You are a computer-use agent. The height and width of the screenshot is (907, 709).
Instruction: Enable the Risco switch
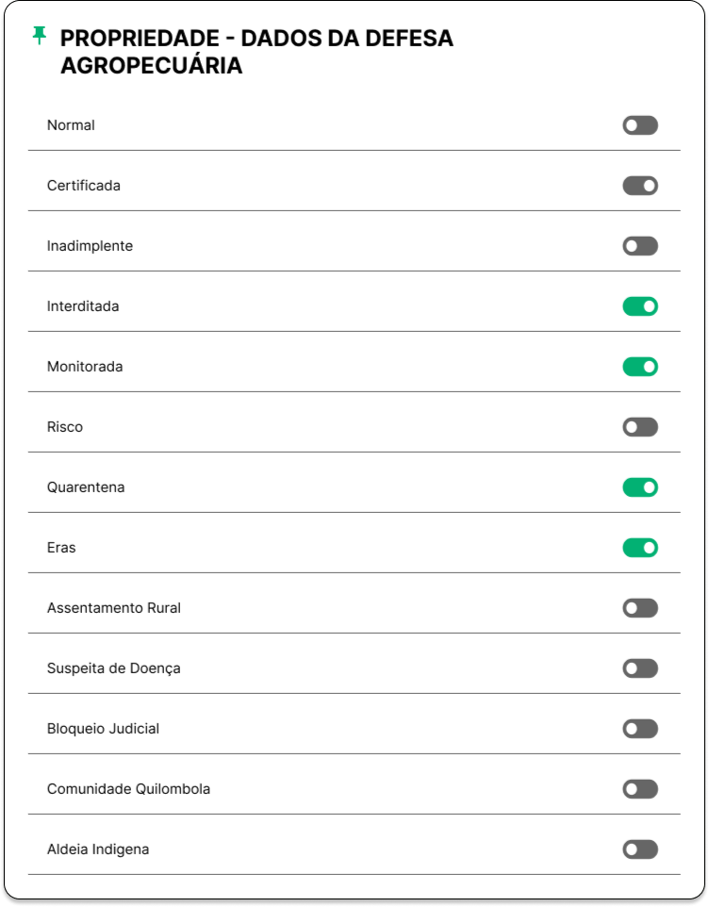pyautogui.click(x=640, y=427)
